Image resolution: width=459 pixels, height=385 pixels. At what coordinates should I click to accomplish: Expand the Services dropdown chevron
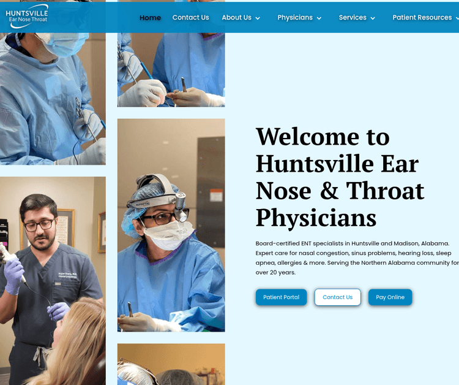[373, 18]
